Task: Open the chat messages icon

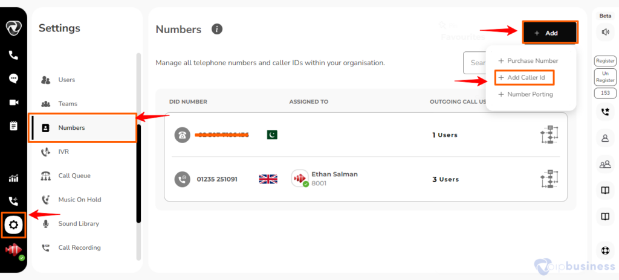Action: [13, 78]
